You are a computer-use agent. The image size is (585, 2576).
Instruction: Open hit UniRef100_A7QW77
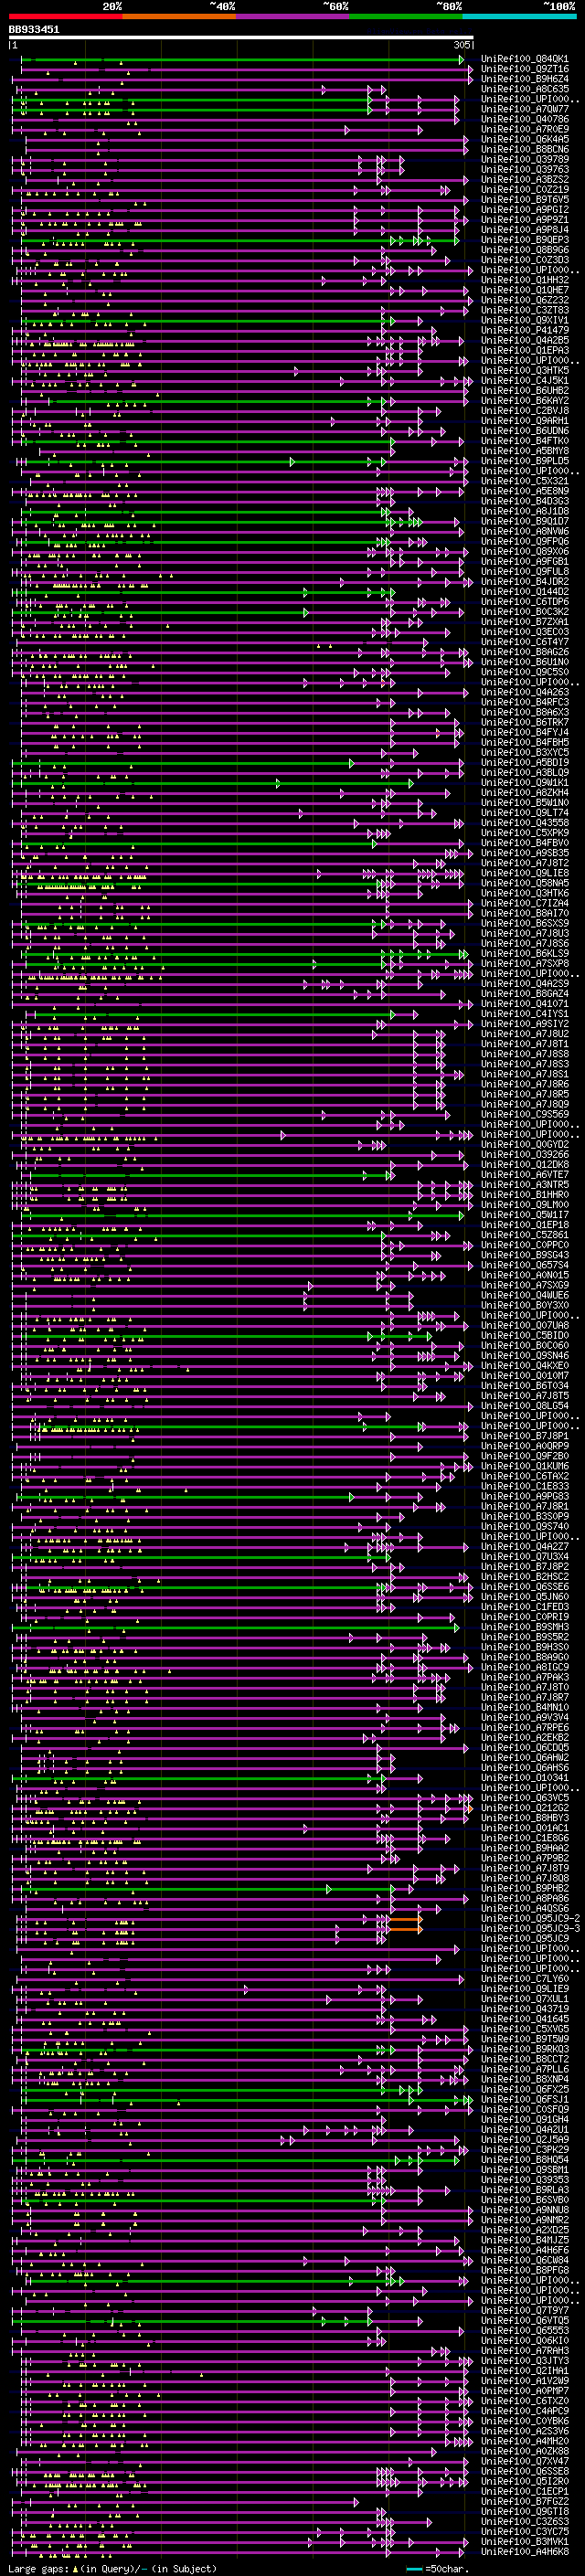click(525, 110)
